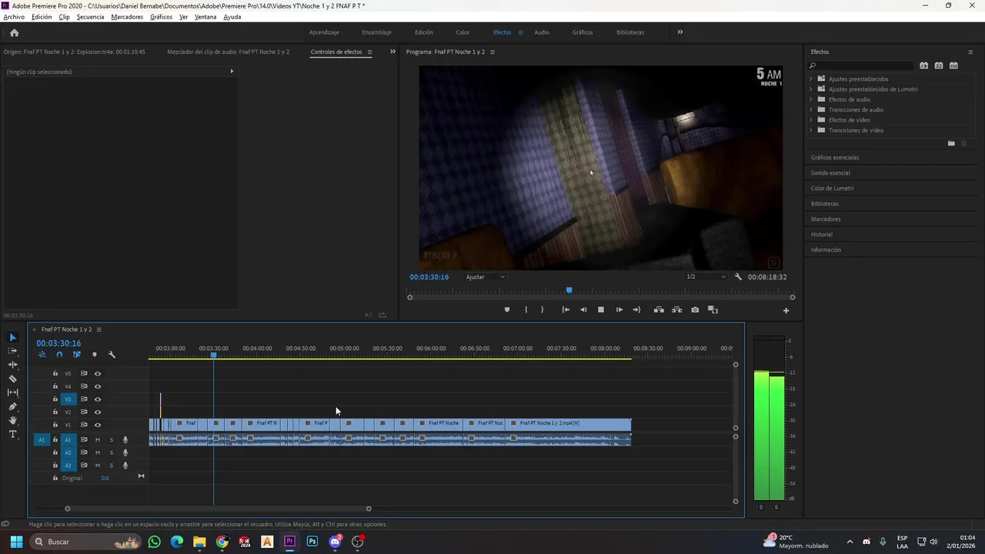Expand Efectos de audio folder
Viewport: 985px width, 554px height.
point(810,99)
